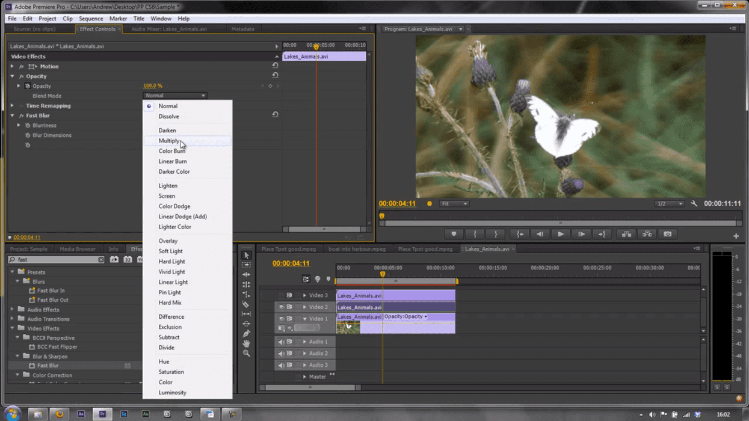749x421 pixels.
Task: Toggle Video 1 track output eye
Action: pyautogui.click(x=281, y=319)
